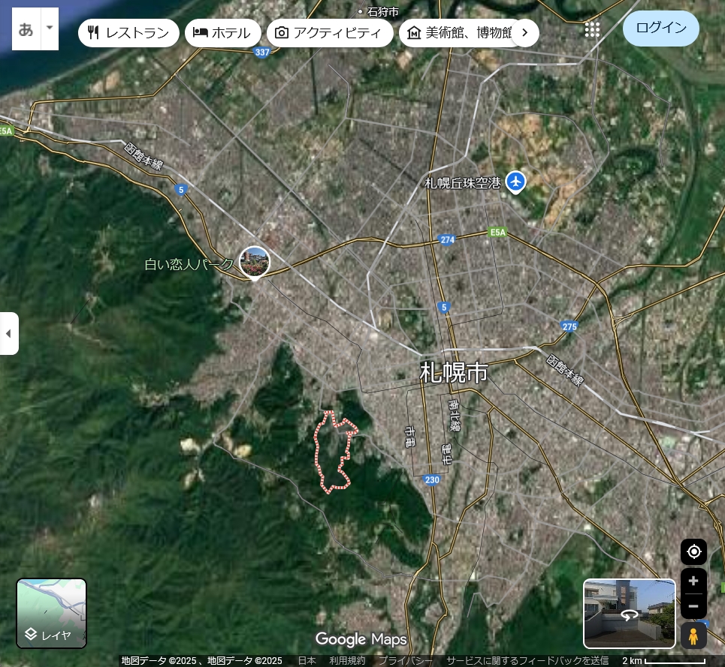Open the 利用規約 link
Image resolution: width=725 pixels, height=667 pixels.
346,661
